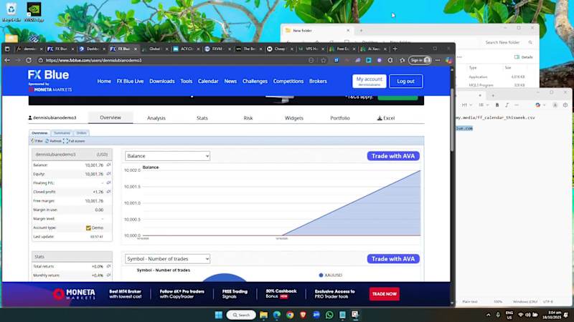Click the icon beside Monthly return

pos(108,275)
